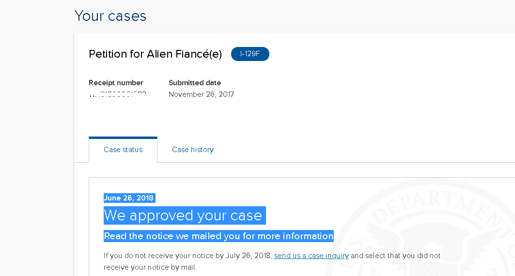
Task: Click the Submitted date label
Action: click(x=195, y=83)
